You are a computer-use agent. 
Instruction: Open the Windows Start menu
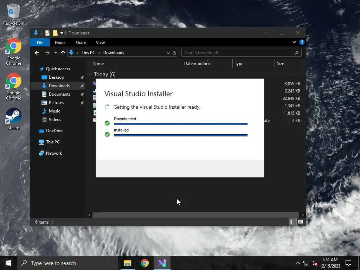pos(8,263)
